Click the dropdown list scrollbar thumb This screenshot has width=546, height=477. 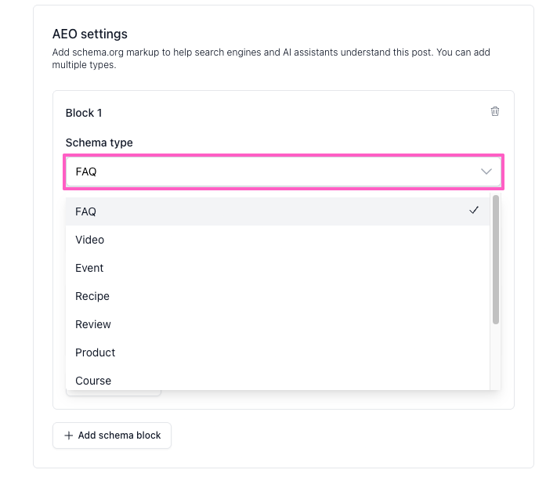[496, 259]
